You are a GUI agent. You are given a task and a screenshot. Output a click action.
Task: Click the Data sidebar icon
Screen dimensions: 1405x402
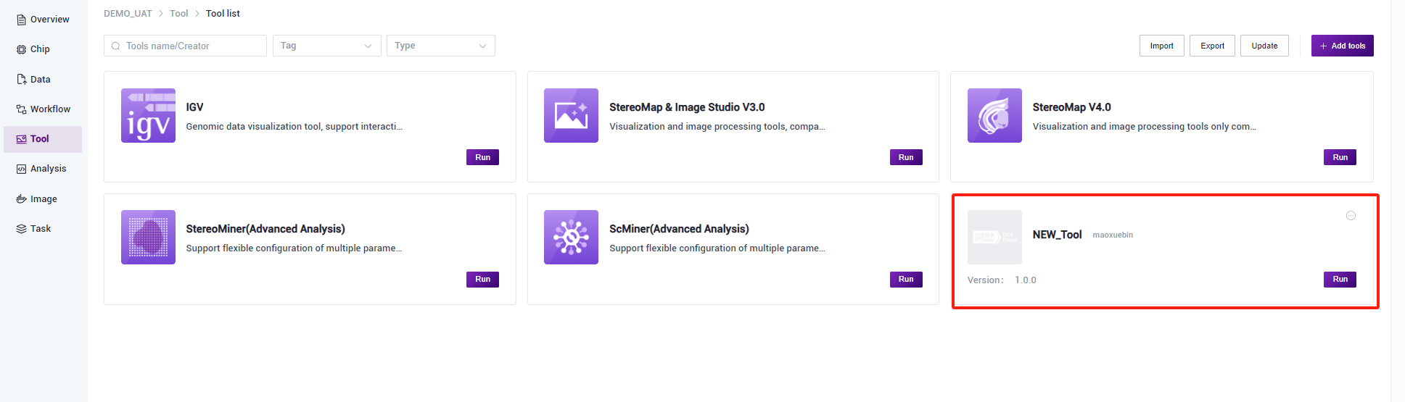click(x=21, y=80)
